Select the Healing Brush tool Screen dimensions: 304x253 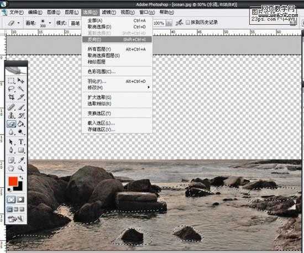tap(11, 107)
